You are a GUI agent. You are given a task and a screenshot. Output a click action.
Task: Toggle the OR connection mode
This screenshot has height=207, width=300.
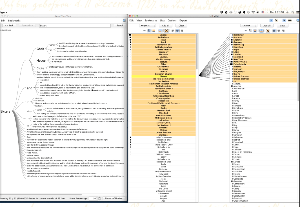coord(284,21)
